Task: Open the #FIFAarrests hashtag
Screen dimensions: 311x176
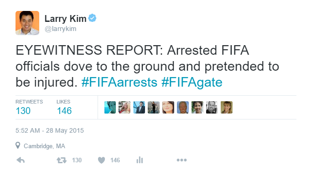Action: click(x=119, y=82)
